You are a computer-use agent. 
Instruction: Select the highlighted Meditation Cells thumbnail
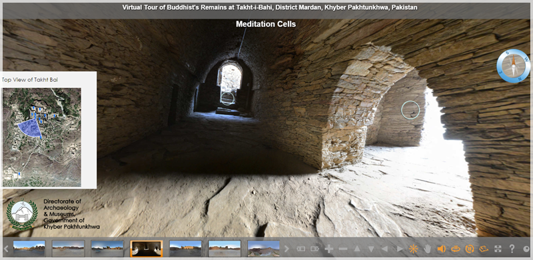[147, 249]
